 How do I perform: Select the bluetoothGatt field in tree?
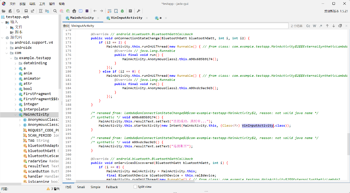coord(41,151)
